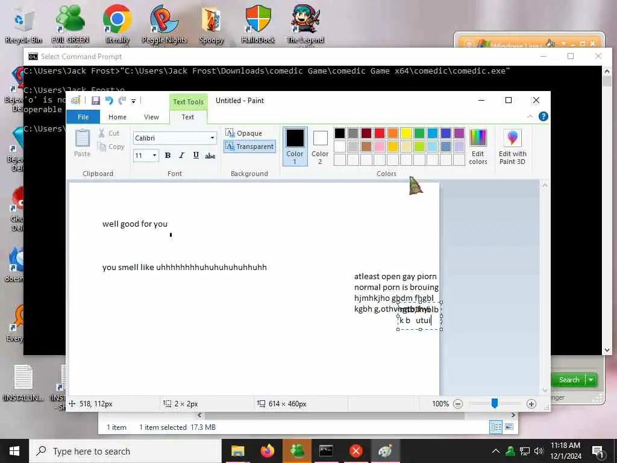Click the Command Prompt vertical scrollbar down arrow
Image resolution: width=617 pixels, height=463 pixels.
pyautogui.click(x=607, y=350)
